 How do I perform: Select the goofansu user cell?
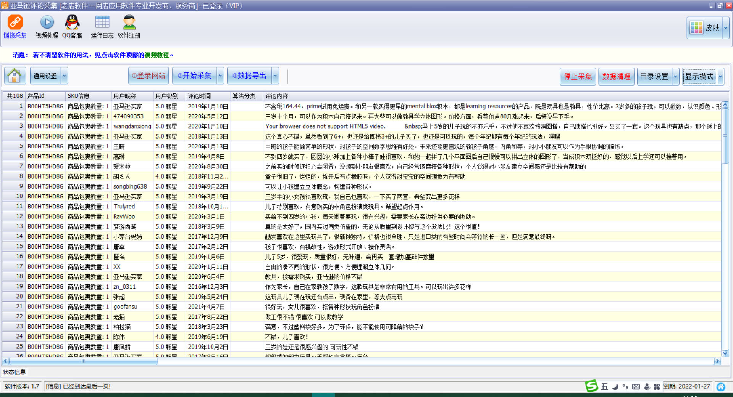point(132,307)
